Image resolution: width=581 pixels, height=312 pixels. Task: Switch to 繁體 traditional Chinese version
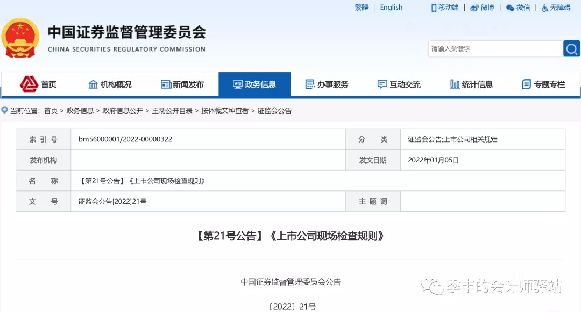362,8
